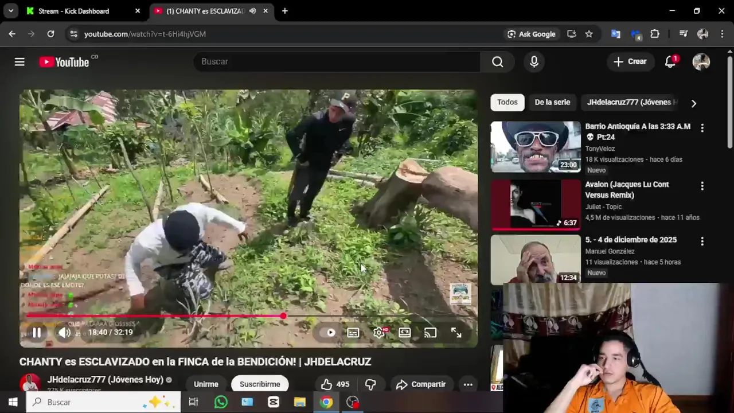Screen dimensions: 734x413
Task: Mute the audio indicator on the YouTube tab
Action: pyautogui.click(x=252, y=11)
